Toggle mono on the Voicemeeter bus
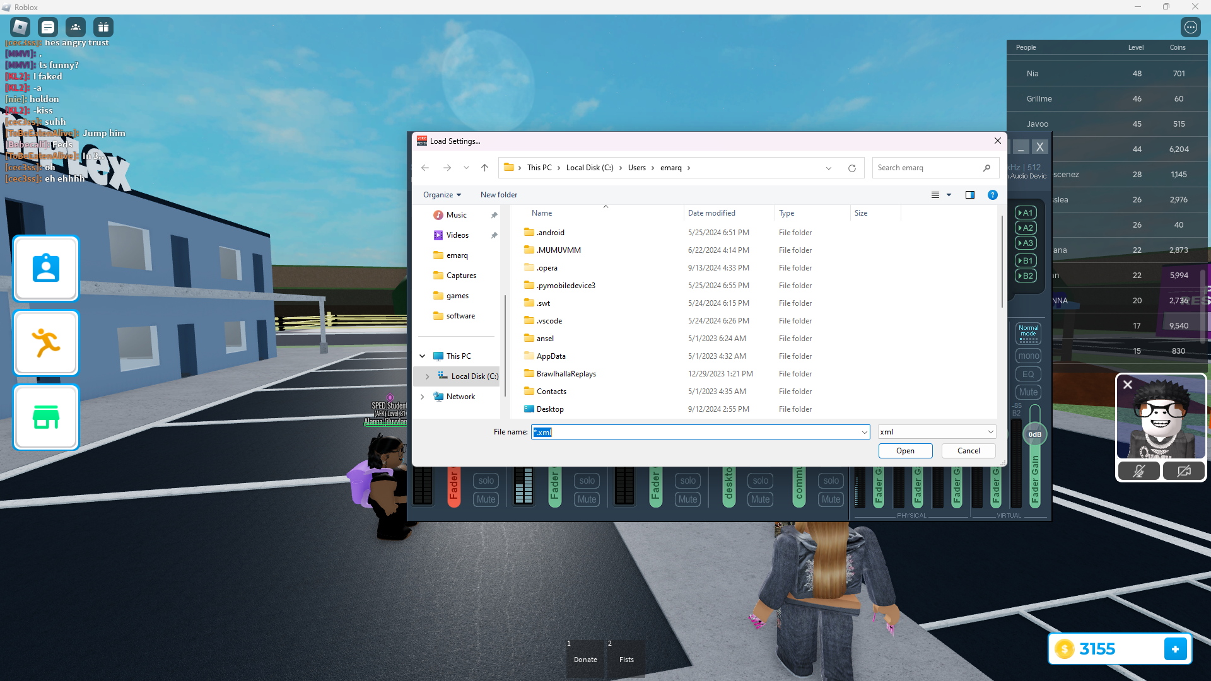 (1029, 356)
